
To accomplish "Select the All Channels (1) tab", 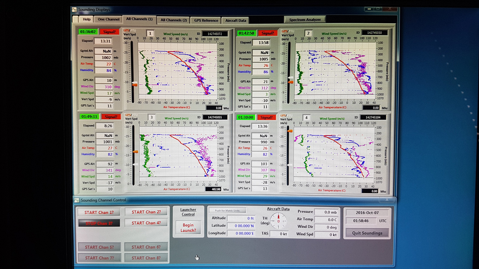I will (139, 19).
